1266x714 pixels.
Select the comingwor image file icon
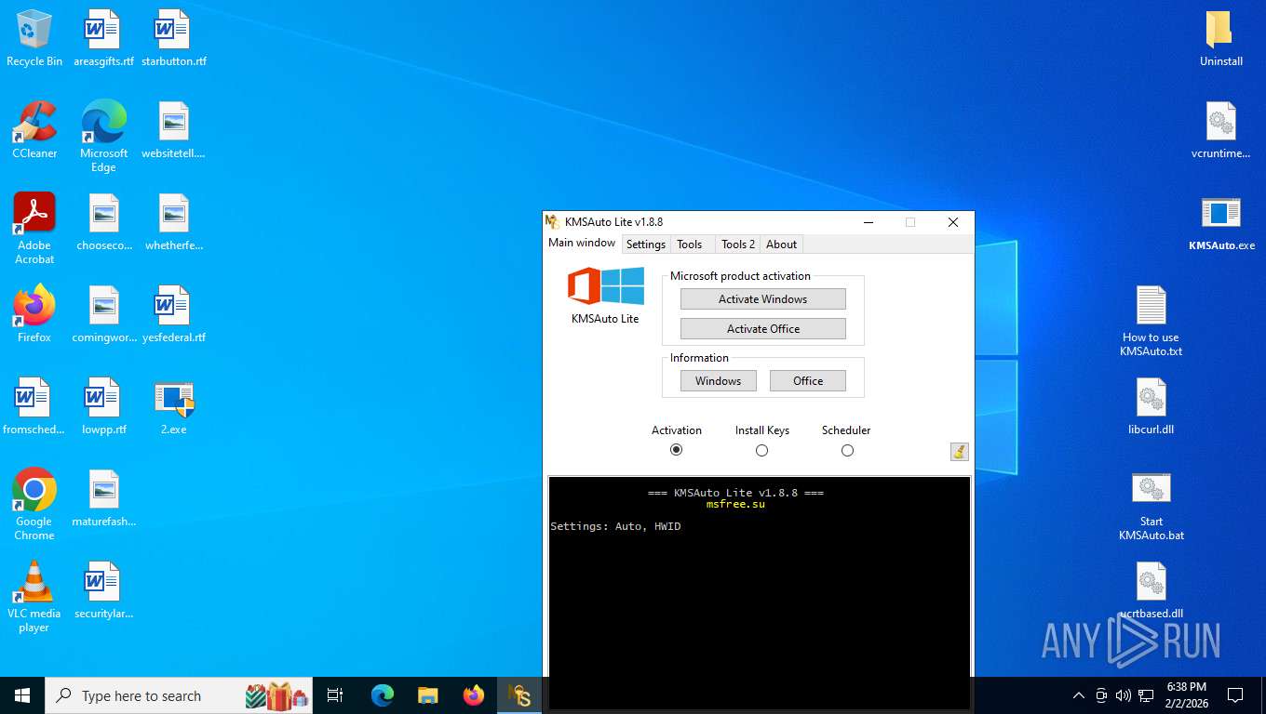103,314
